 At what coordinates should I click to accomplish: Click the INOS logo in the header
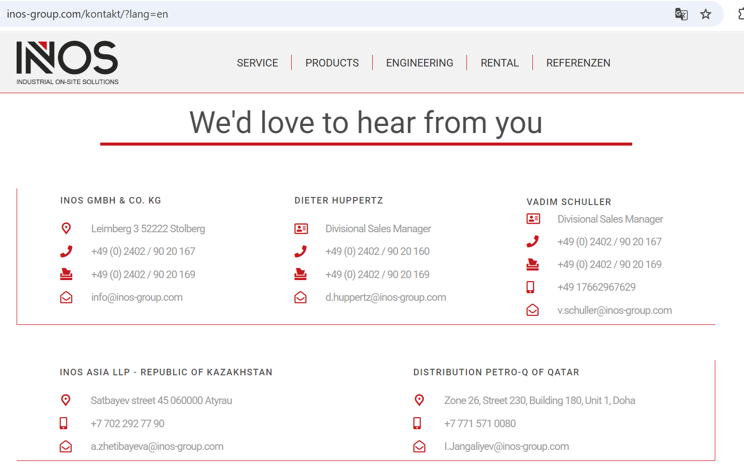tap(67, 62)
